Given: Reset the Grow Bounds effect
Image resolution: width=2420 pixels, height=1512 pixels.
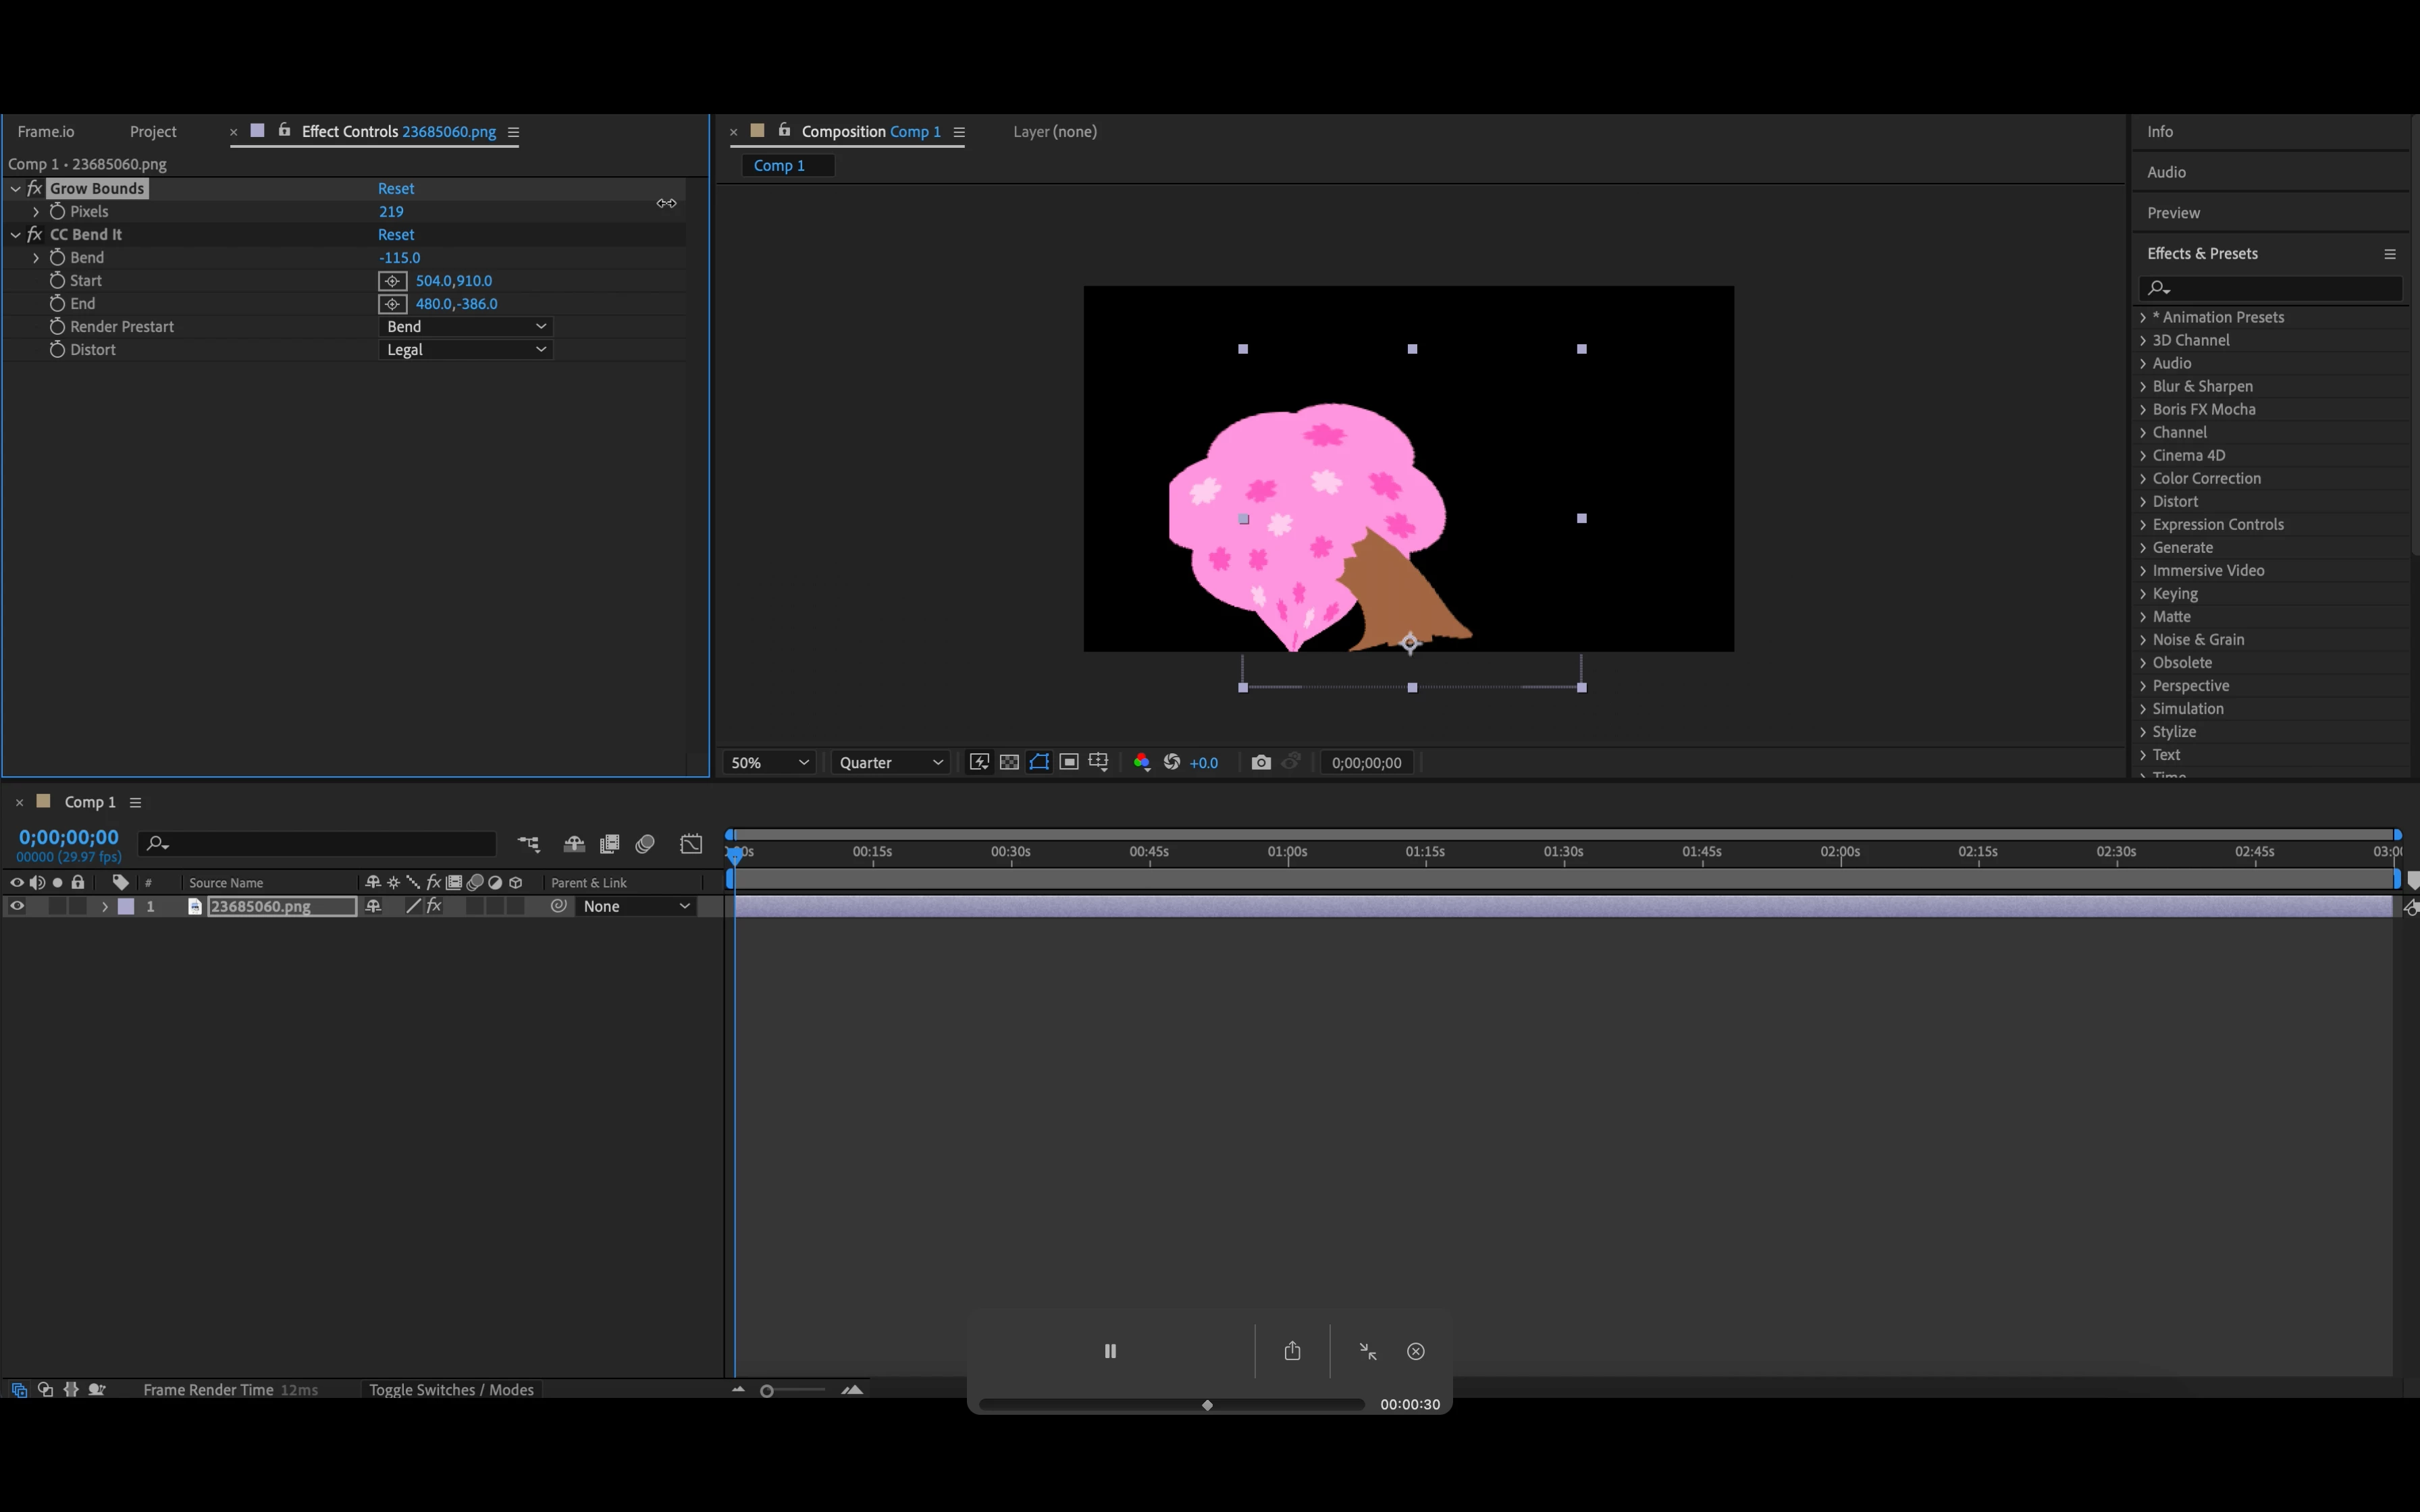Looking at the screenshot, I should 396,188.
